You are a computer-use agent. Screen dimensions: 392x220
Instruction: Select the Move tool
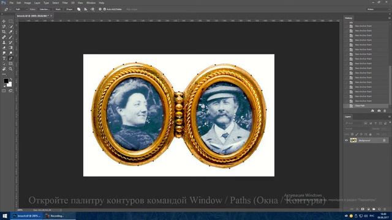click(4, 21)
